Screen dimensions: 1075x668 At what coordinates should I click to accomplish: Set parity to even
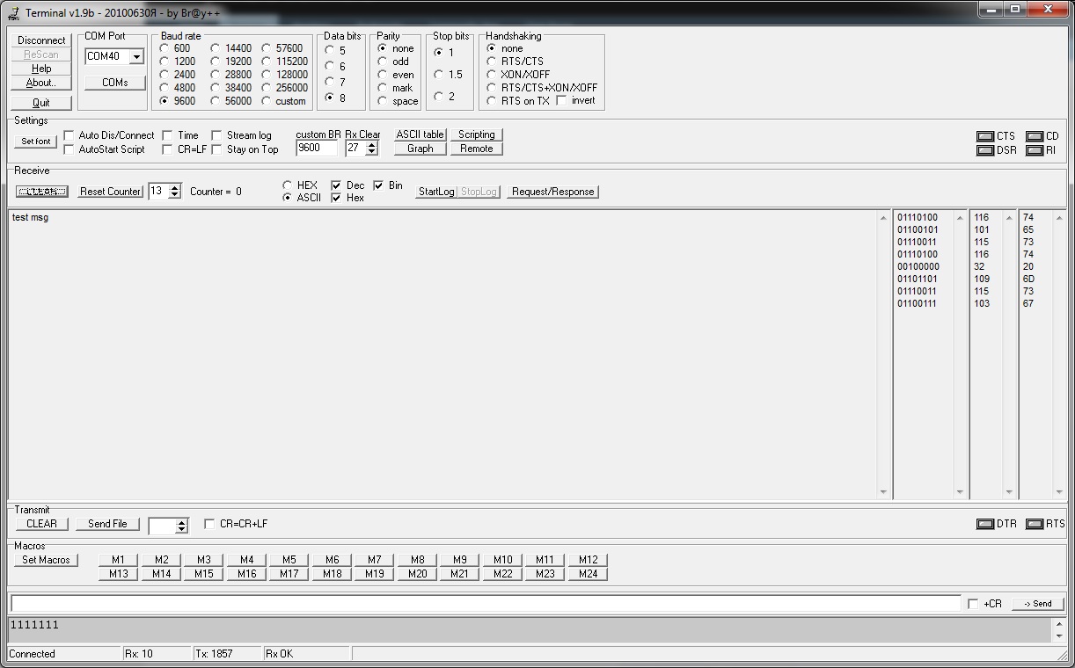click(383, 75)
